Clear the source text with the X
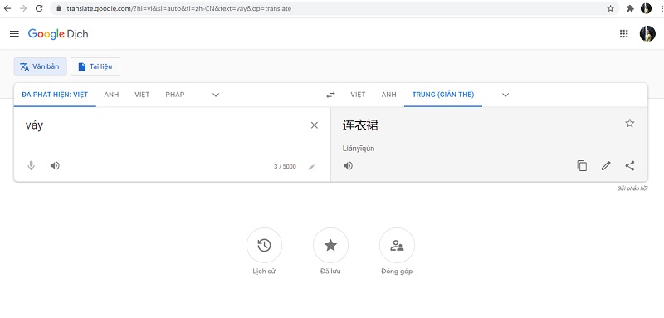664x318 pixels. 315,125
